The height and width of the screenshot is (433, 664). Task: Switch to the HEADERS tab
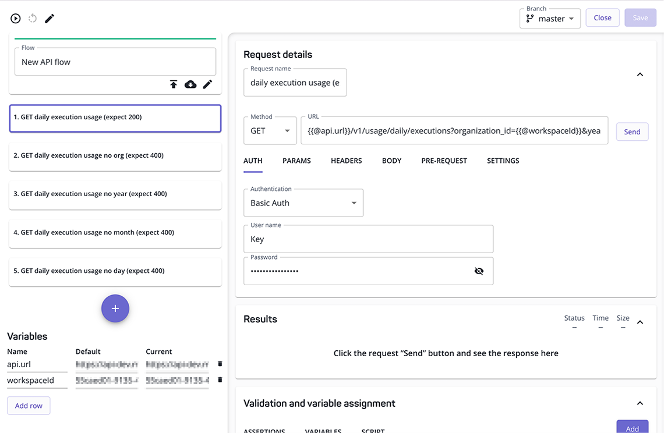[346, 161]
